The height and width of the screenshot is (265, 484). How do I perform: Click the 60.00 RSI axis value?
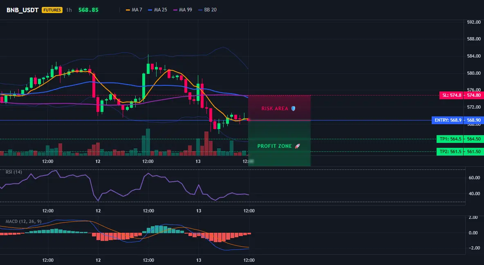click(475, 178)
